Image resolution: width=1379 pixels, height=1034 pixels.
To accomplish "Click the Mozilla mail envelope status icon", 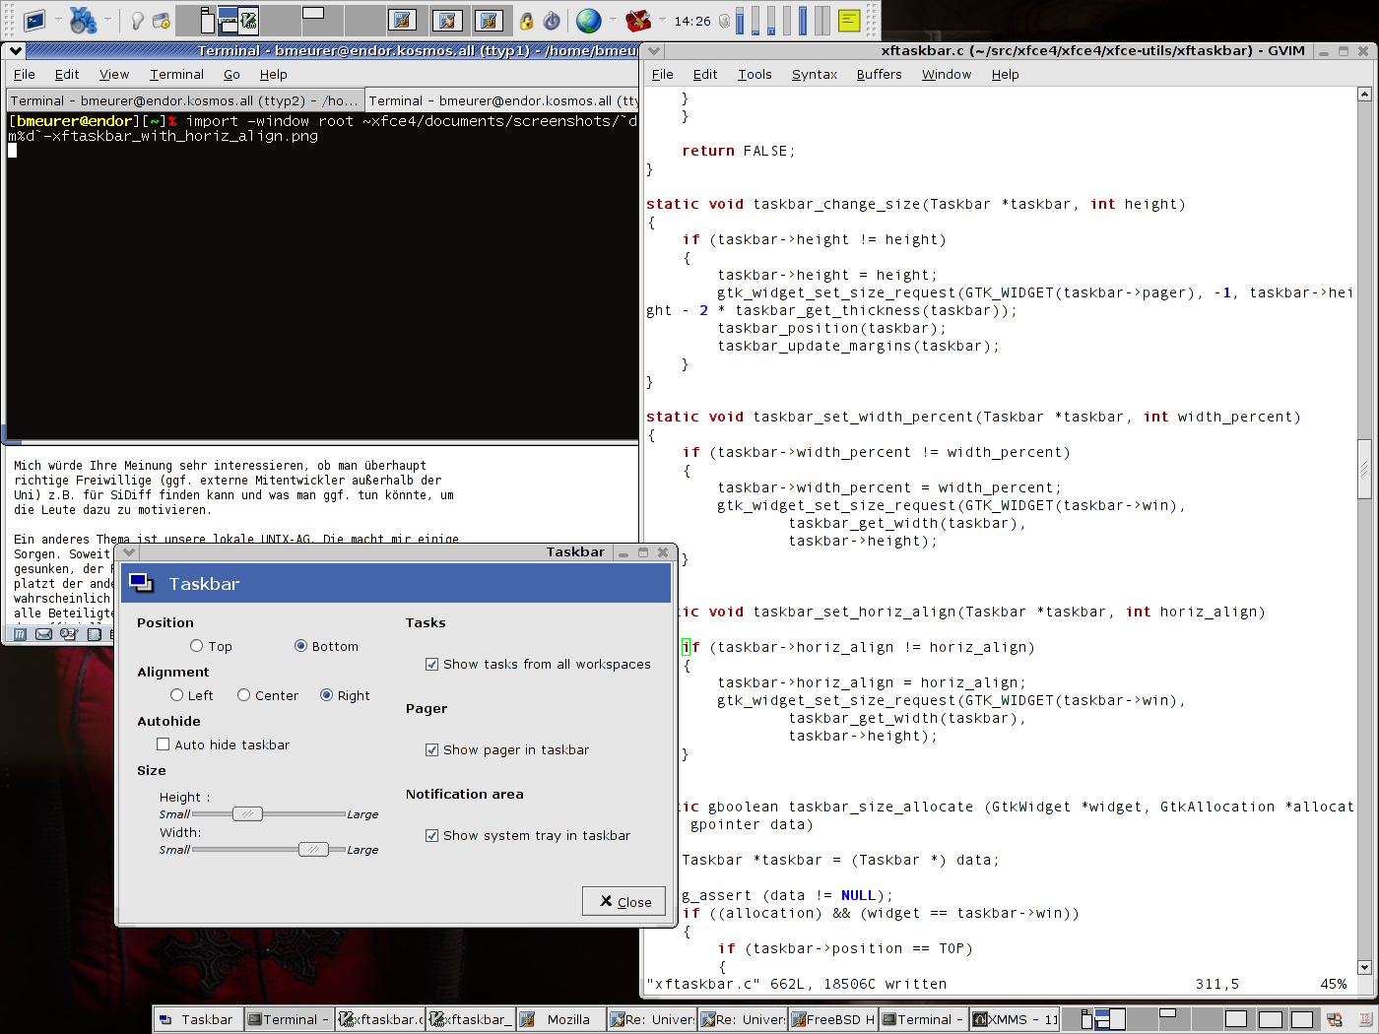I will 43,634.
